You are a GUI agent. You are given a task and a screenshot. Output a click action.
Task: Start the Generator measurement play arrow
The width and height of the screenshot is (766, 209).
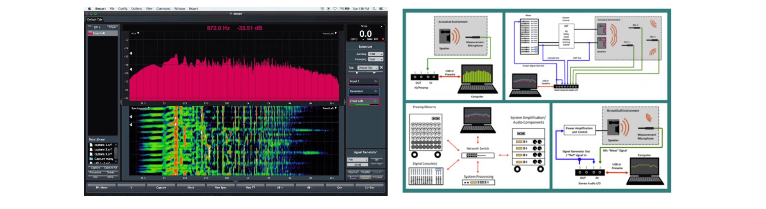click(376, 91)
